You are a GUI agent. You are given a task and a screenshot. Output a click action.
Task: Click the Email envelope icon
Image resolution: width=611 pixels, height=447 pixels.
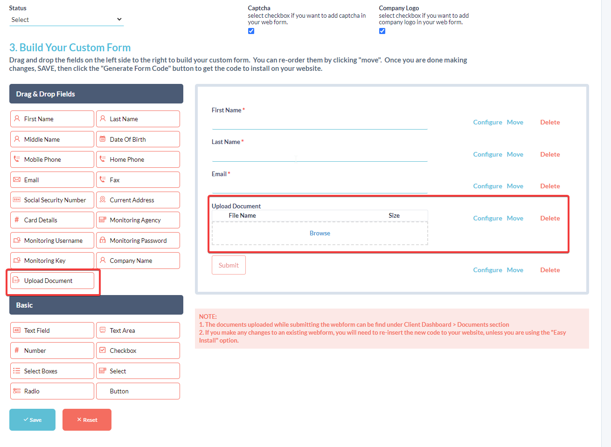pos(17,180)
